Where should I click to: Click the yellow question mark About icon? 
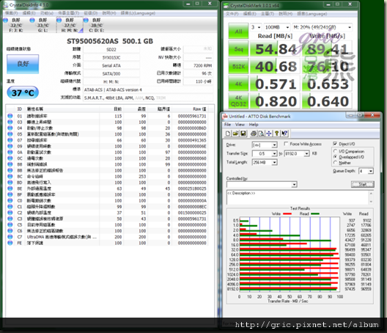coord(276,133)
